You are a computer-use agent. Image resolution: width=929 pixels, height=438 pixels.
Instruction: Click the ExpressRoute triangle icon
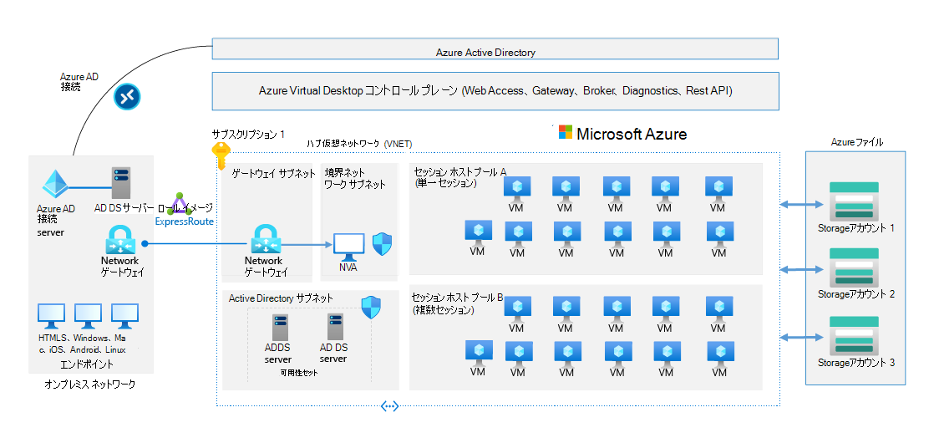(180, 203)
